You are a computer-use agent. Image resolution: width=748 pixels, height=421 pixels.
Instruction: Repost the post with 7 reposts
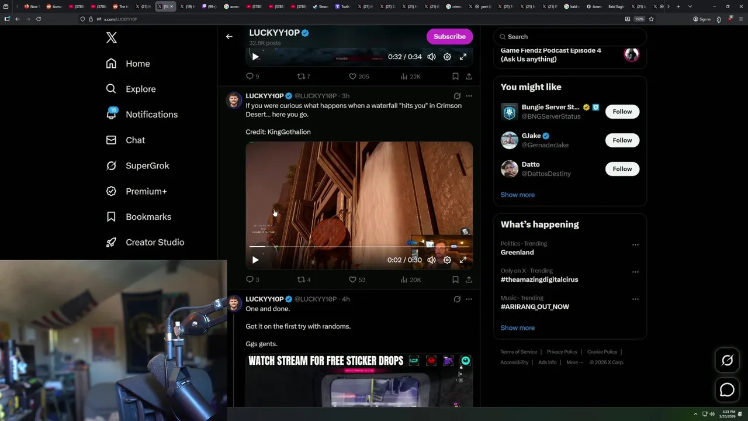304,77
